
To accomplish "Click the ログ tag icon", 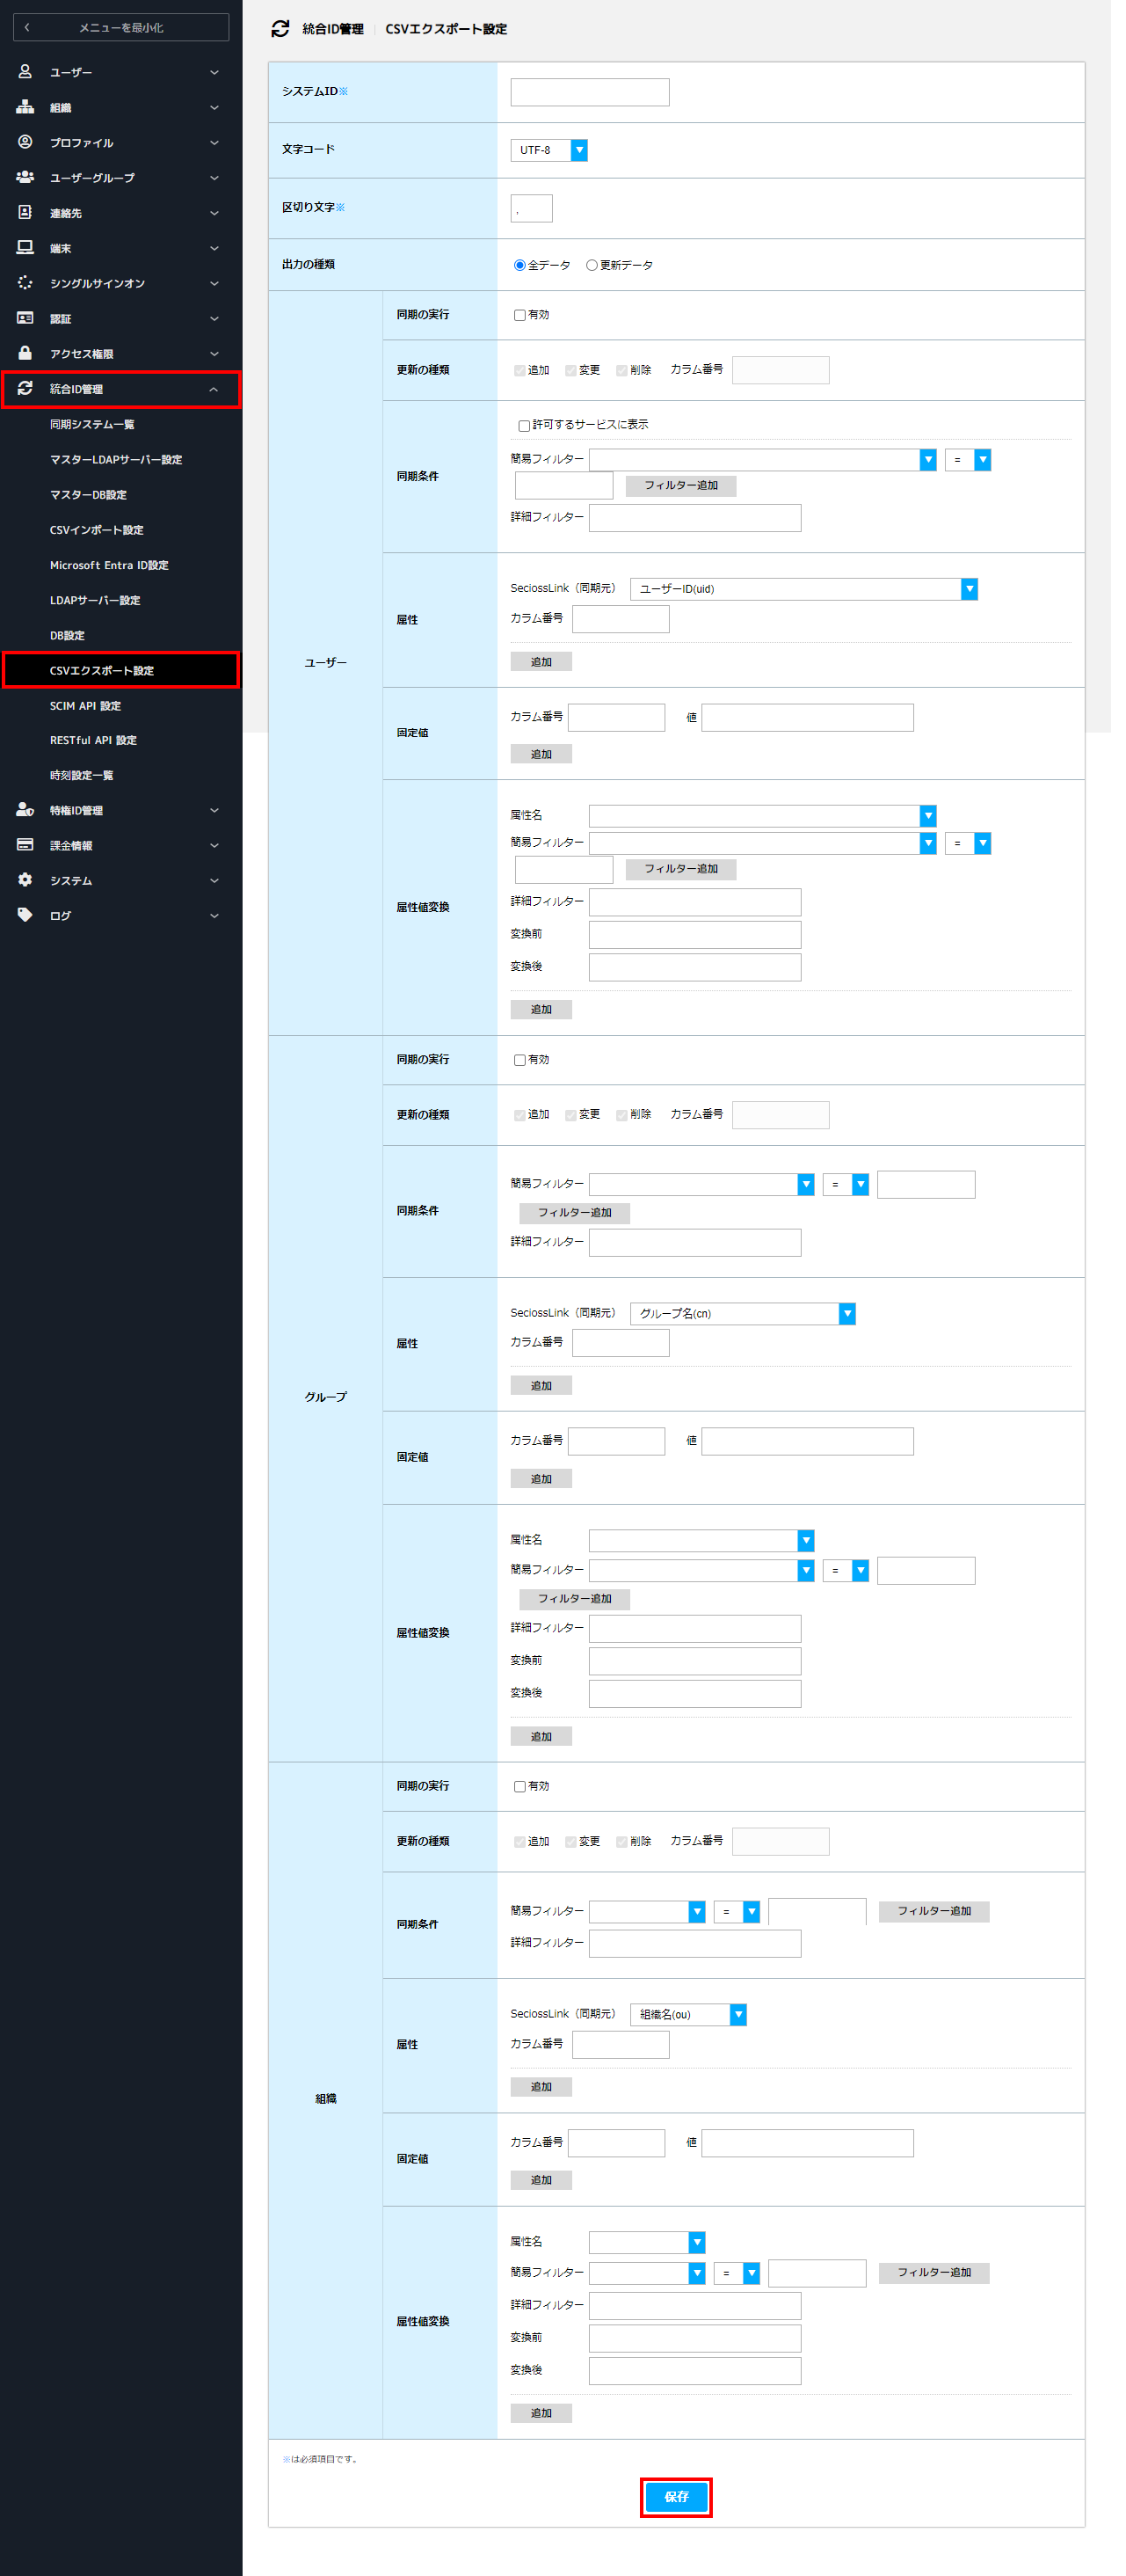I will click(25, 915).
